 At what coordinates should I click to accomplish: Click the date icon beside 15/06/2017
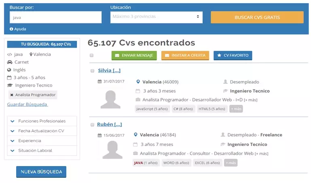pos(99,135)
